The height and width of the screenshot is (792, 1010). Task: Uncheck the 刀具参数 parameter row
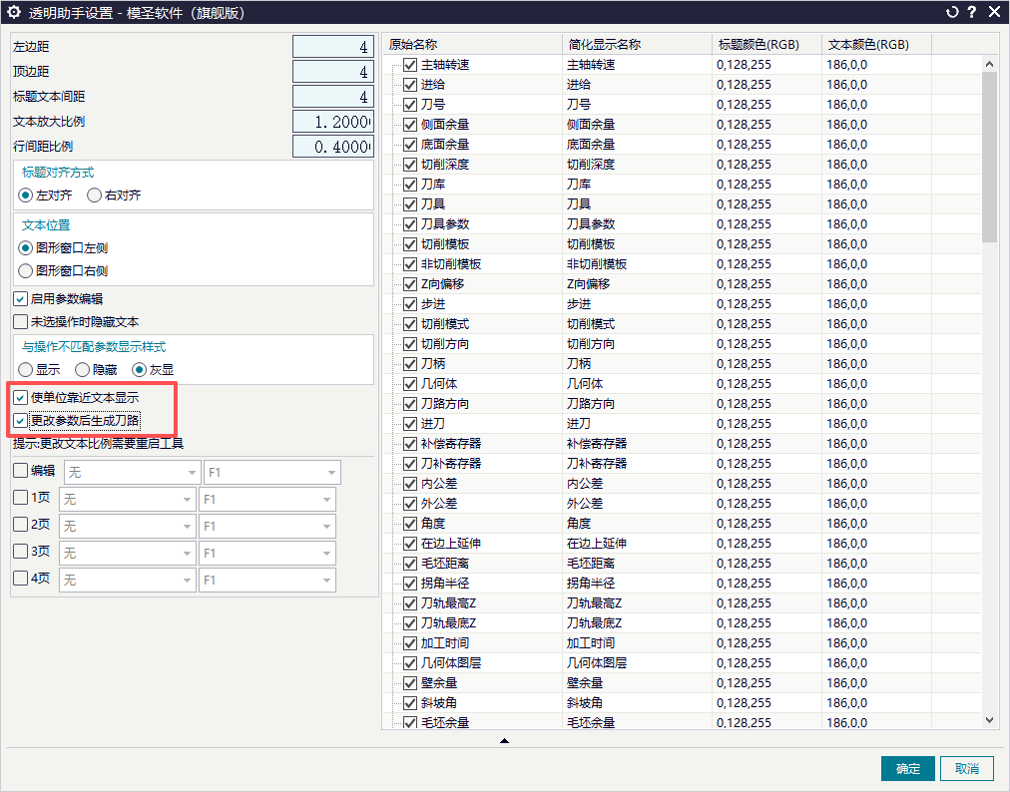click(x=410, y=224)
